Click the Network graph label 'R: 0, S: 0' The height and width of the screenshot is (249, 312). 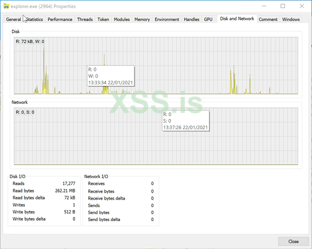[25, 112]
